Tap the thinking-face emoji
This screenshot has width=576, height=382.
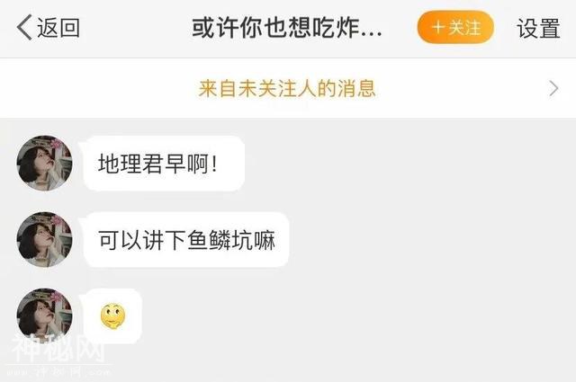[x=112, y=316]
